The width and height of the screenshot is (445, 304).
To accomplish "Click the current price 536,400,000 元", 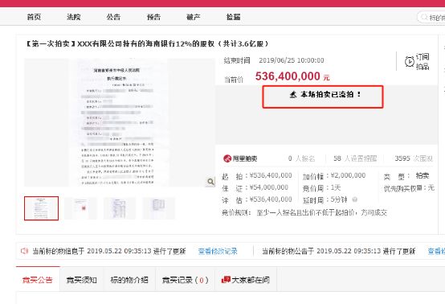I will pyautogui.click(x=292, y=76).
